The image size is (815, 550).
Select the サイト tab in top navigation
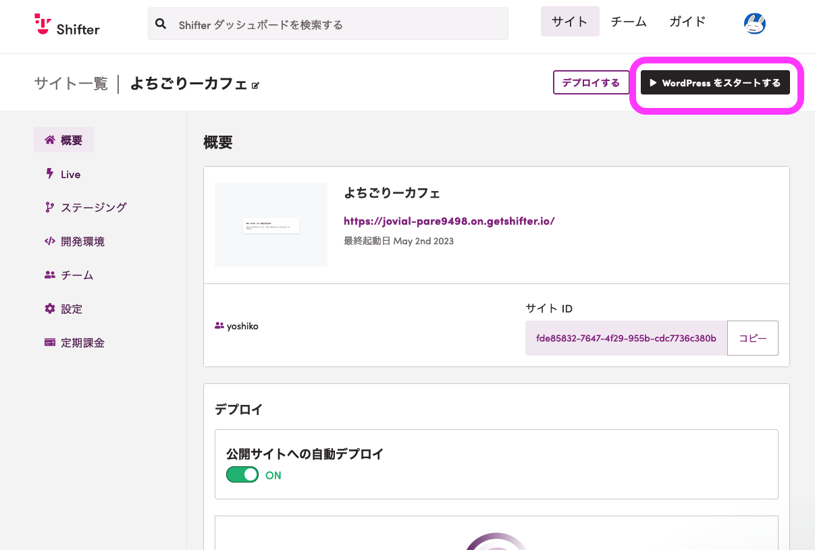tap(570, 22)
